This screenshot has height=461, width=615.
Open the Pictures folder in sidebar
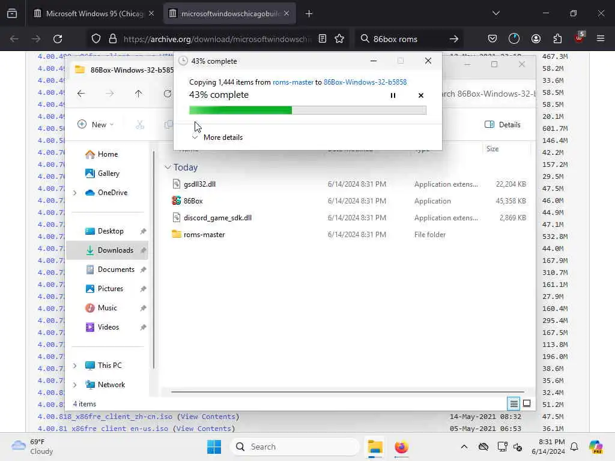(108, 289)
